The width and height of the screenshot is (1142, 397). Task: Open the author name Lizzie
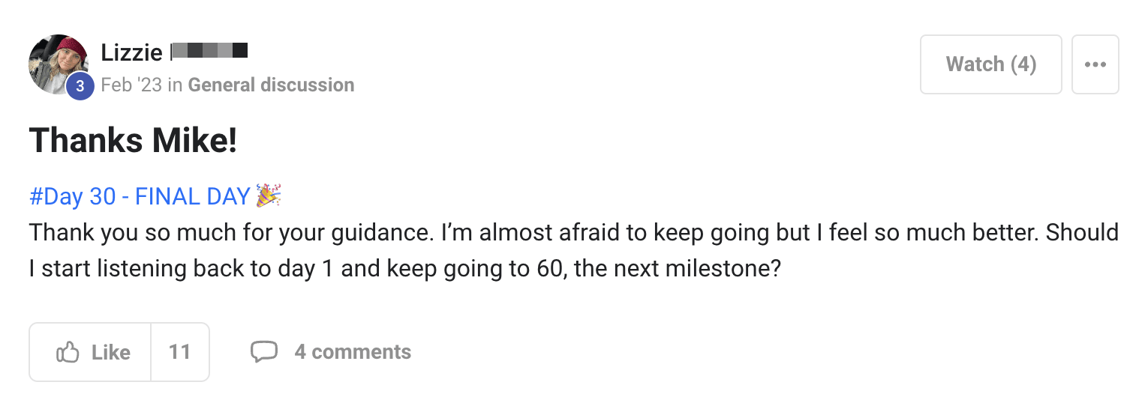131,52
